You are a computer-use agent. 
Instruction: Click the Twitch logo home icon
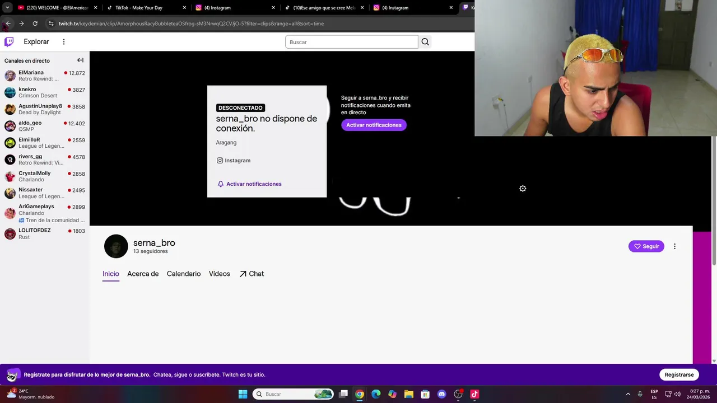pyautogui.click(x=9, y=42)
